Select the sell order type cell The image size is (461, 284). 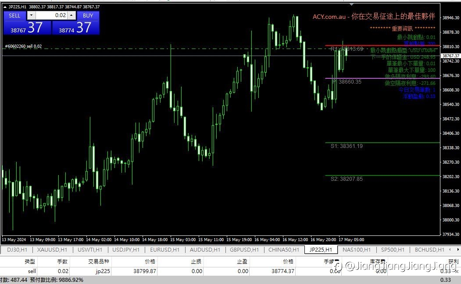19,271
